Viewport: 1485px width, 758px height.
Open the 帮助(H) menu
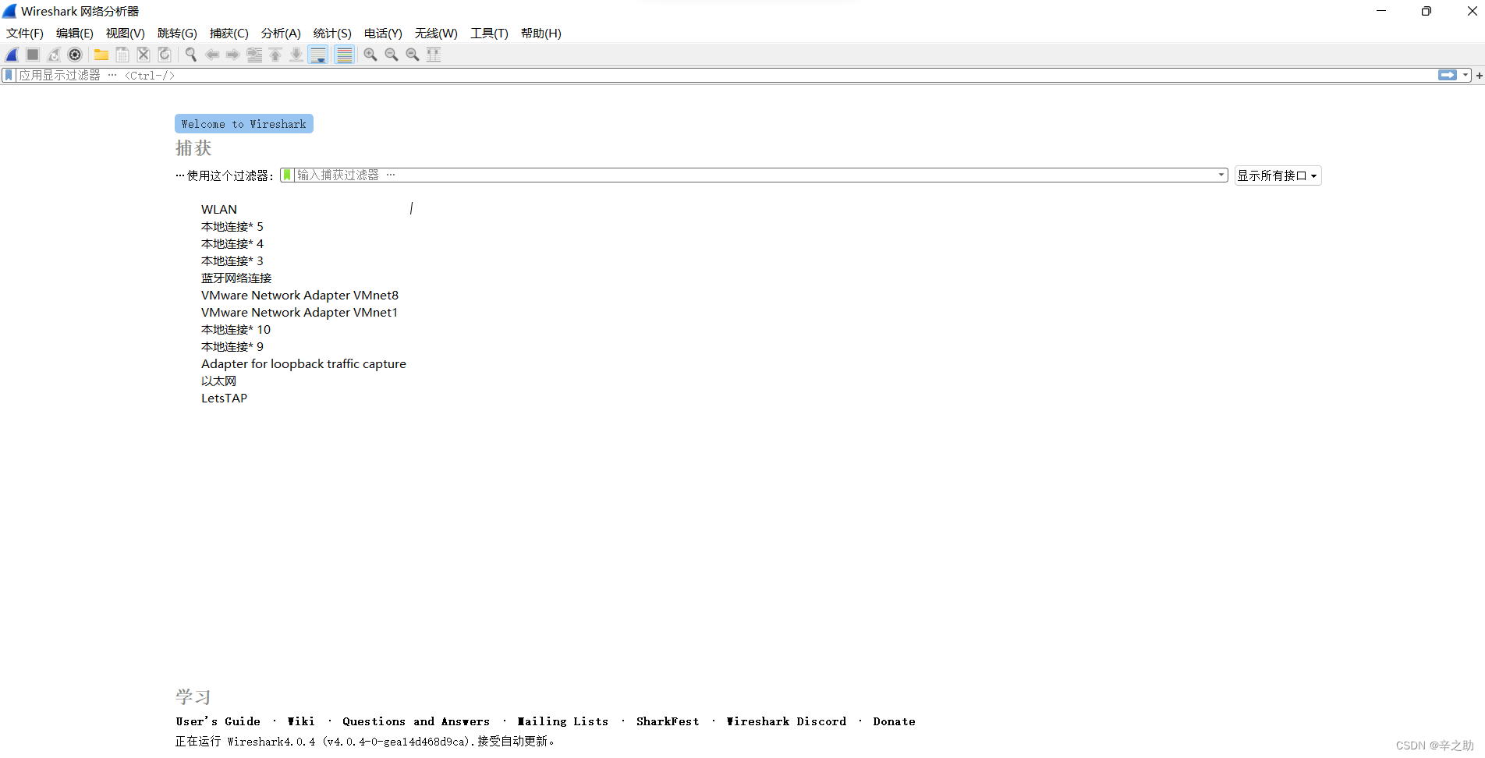541,34
